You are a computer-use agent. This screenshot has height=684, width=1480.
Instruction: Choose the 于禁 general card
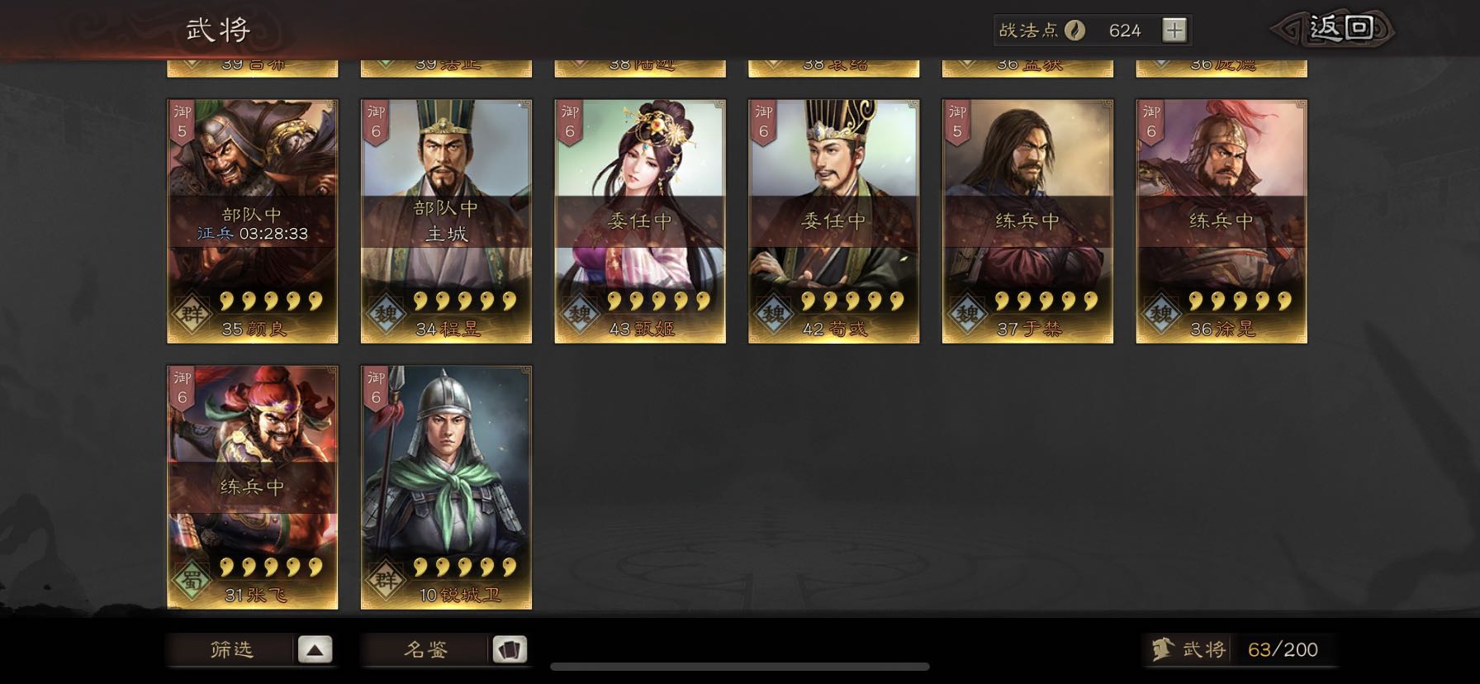tap(1027, 221)
